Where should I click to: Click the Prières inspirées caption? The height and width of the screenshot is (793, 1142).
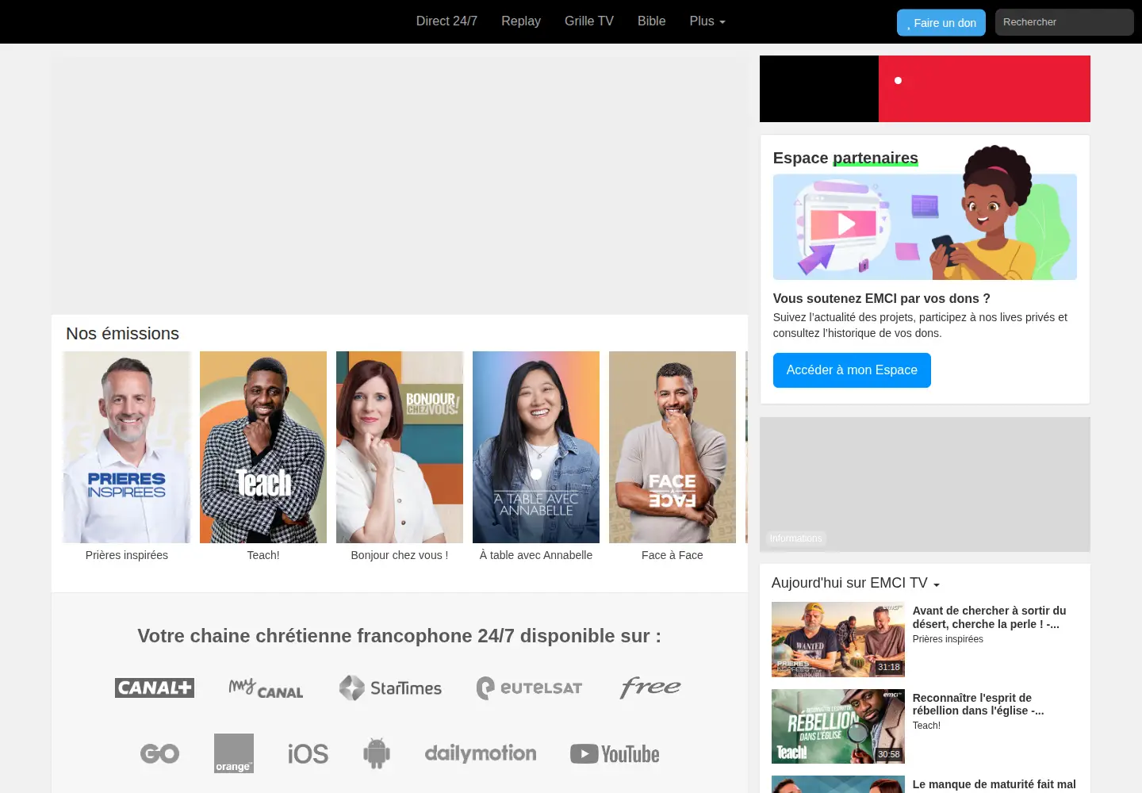(127, 555)
